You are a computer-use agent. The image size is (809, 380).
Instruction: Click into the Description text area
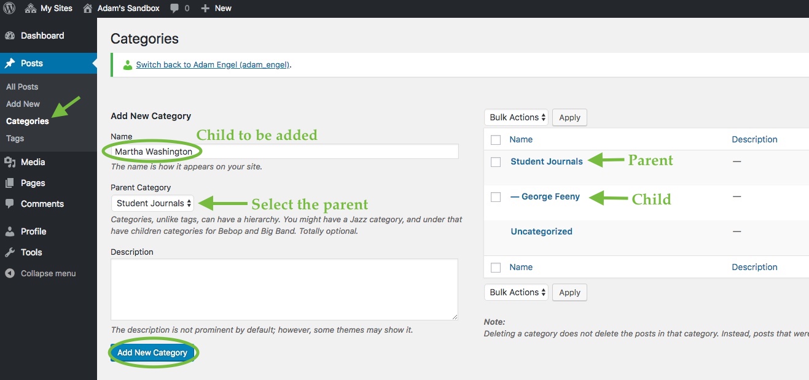284,289
